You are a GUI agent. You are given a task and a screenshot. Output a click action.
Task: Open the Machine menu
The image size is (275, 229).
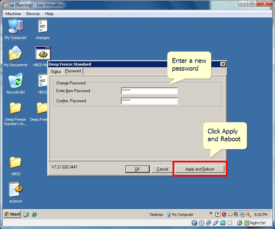pos(13,14)
